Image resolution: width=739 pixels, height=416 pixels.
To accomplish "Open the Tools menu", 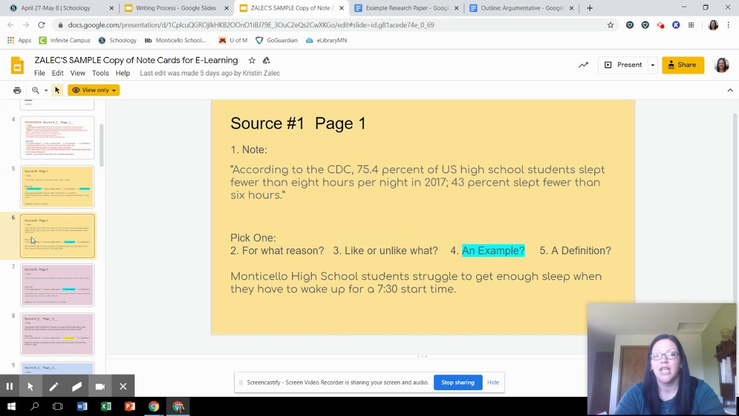I will tap(100, 73).
